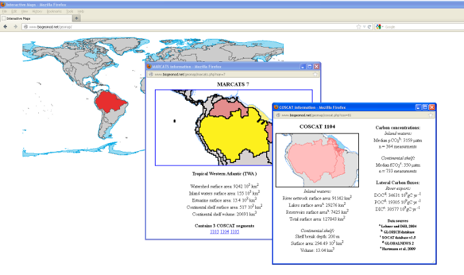Open the search engine dropdown beside Google icon
Screen dimensions: 464x275
382,27
